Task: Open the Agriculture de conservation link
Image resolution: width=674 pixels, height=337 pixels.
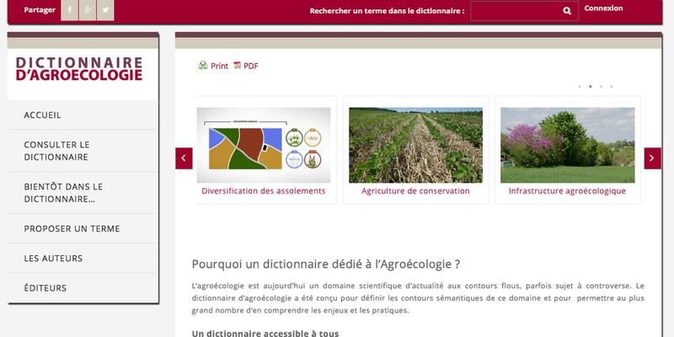Action: coord(415,191)
